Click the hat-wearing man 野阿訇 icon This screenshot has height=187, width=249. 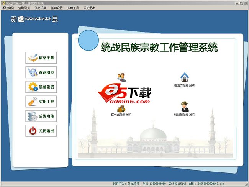click(185, 107)
